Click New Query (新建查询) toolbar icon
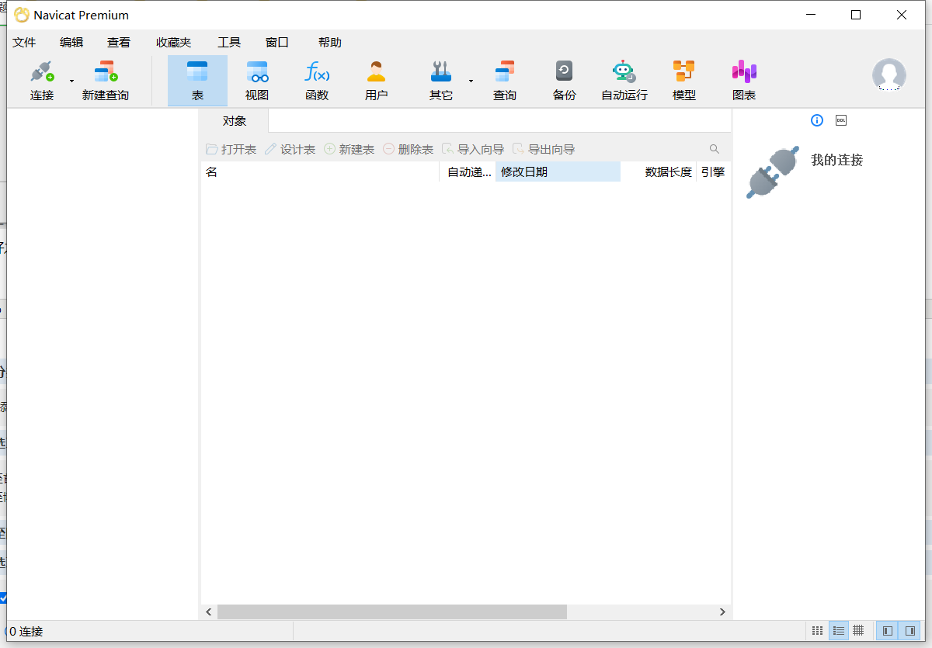This screenshot has height=648, width=932. click(x=106, y=72)
